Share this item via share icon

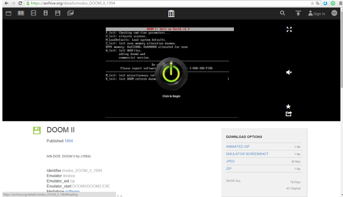pos(289,114)
